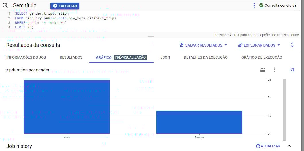Expand the Job history panel chevron

(289, 146)
